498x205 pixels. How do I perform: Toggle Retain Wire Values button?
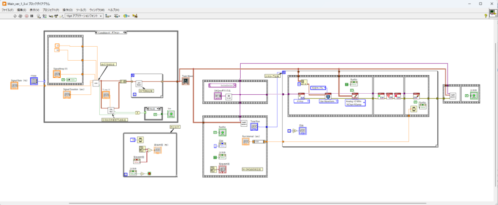click(45, 16)
